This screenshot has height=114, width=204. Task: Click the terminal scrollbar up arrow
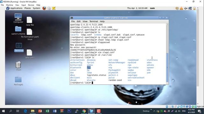[167, 24]
